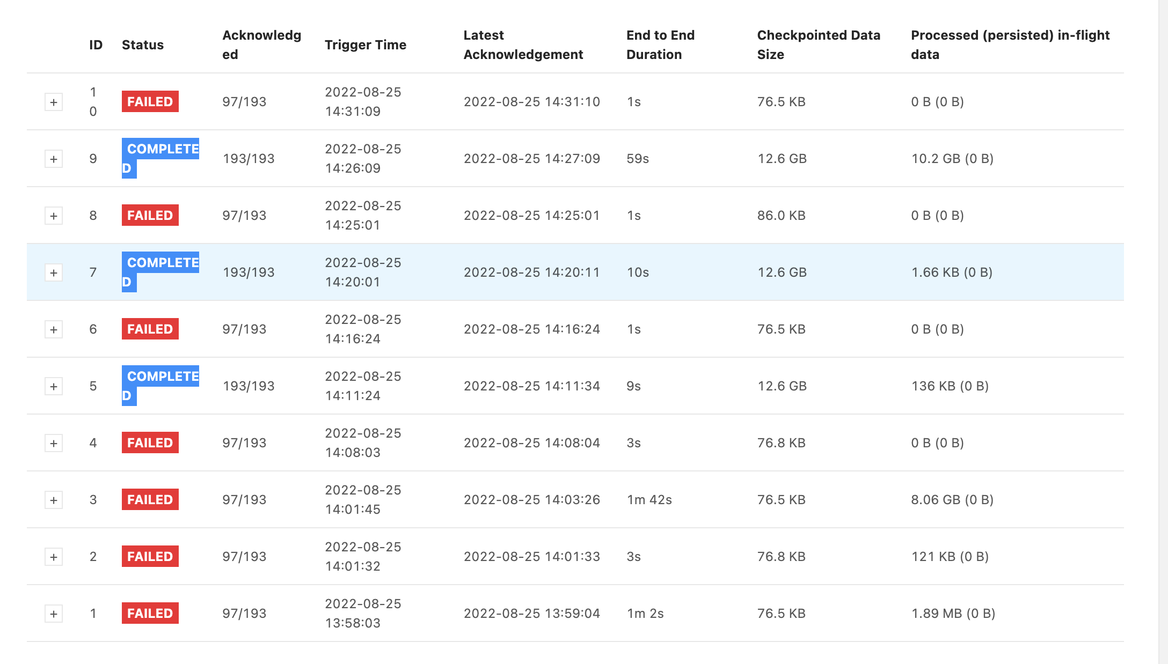This screenshot has width=1168, height=664.
Task: Expand failed checkpoint 8 row
Action: pos(54,216)
